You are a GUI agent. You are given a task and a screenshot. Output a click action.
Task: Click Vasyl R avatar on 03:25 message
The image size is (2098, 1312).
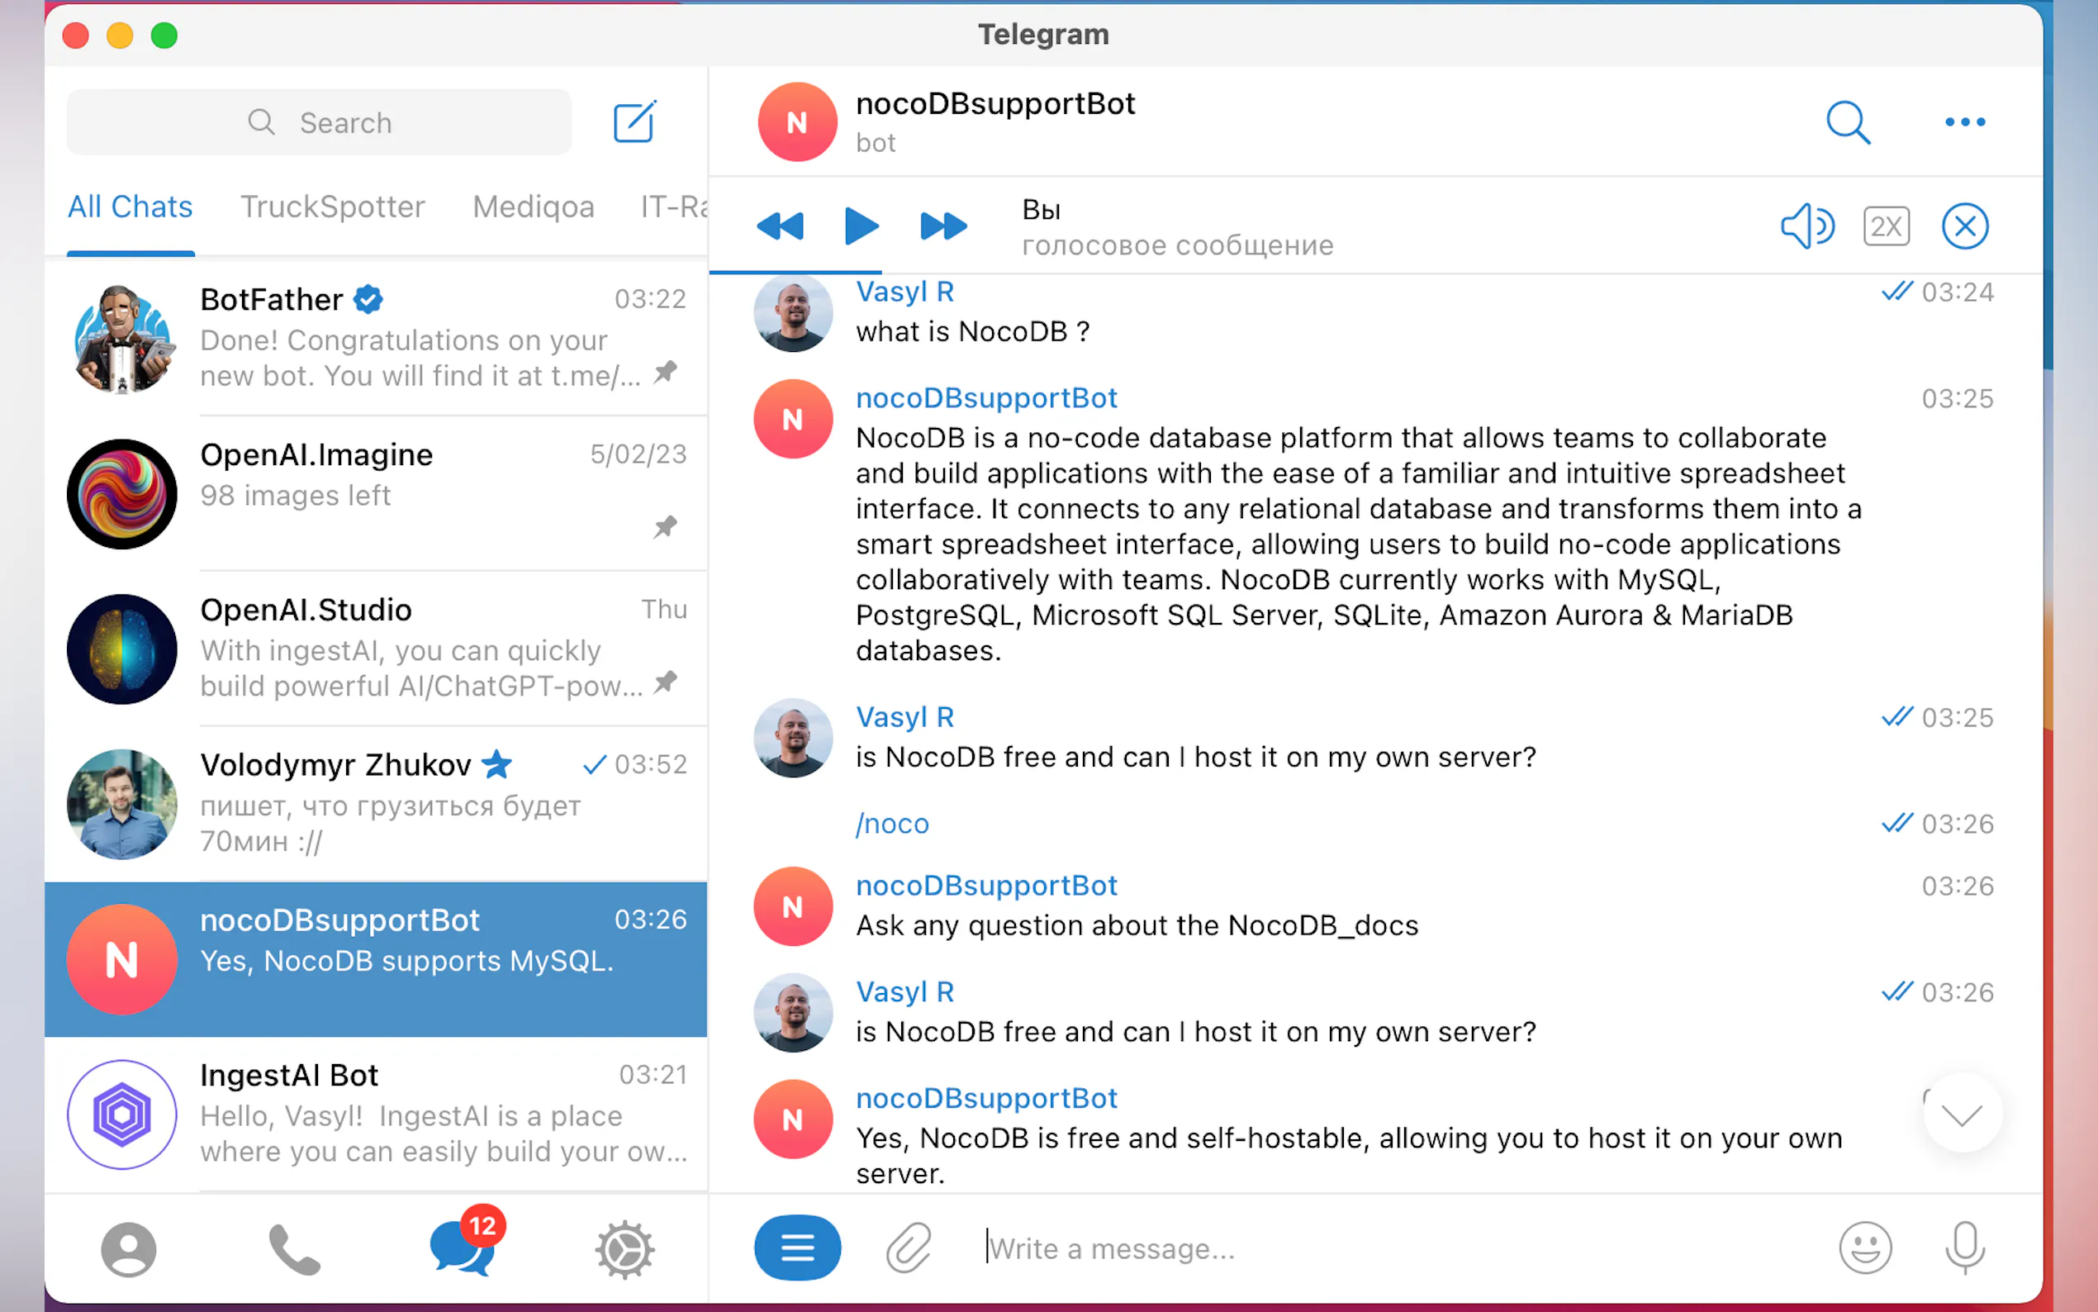(x=793, y=738)
